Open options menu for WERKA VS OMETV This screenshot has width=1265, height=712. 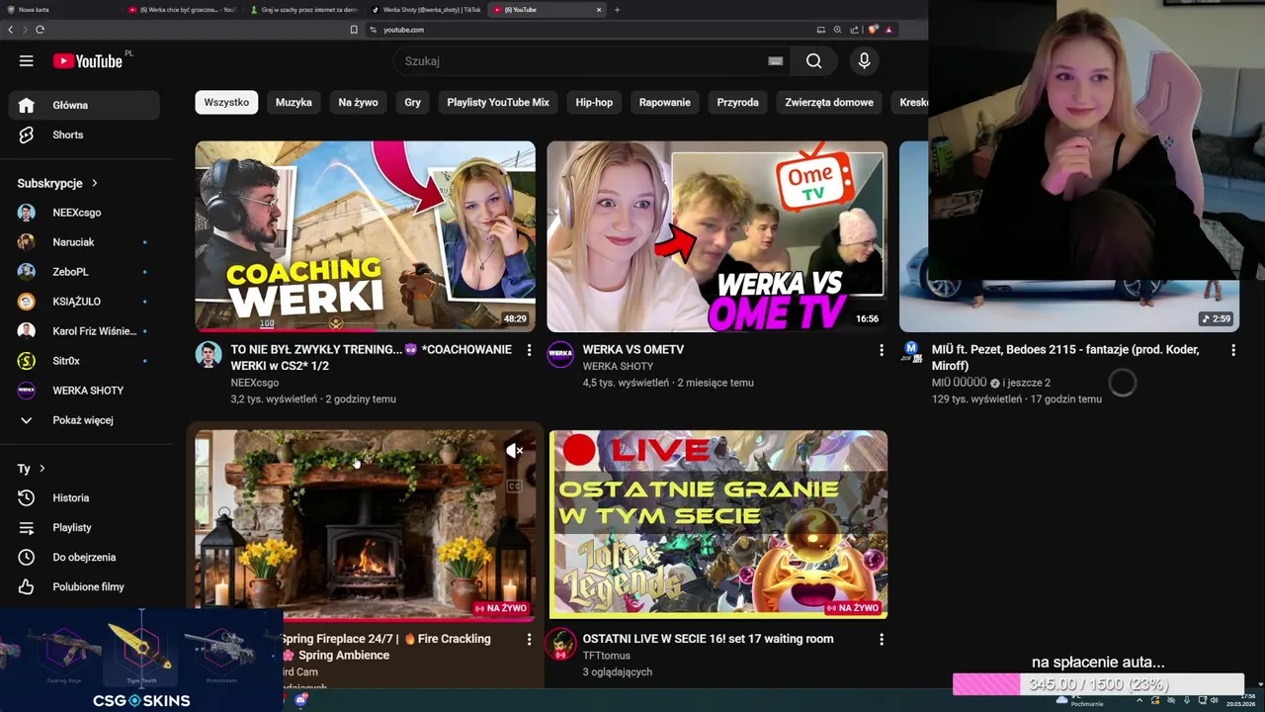[881, 350]
